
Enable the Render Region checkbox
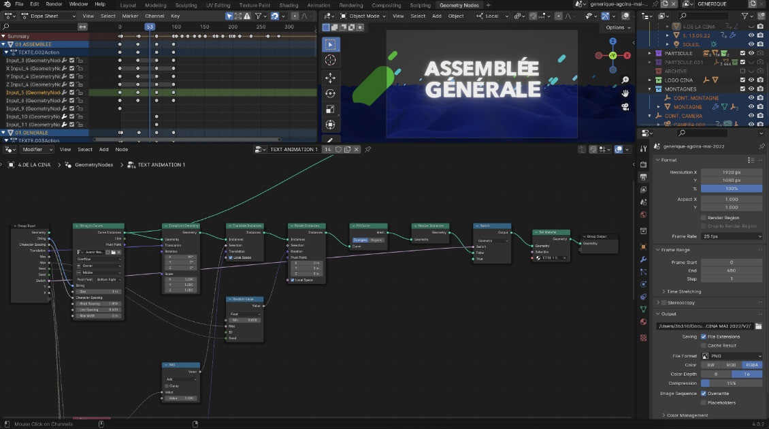click(x=703, y=217)
